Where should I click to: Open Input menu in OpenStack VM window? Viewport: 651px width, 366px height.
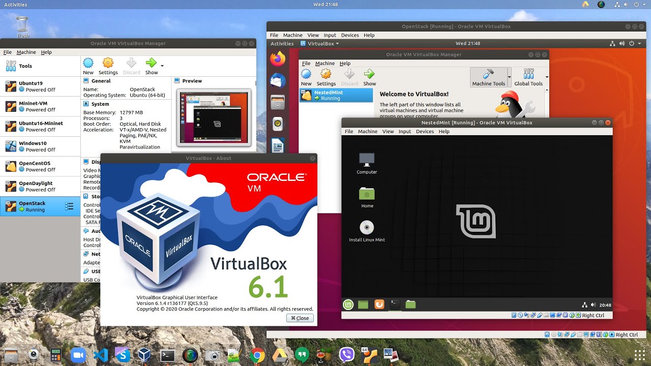[x=330, y=35]
